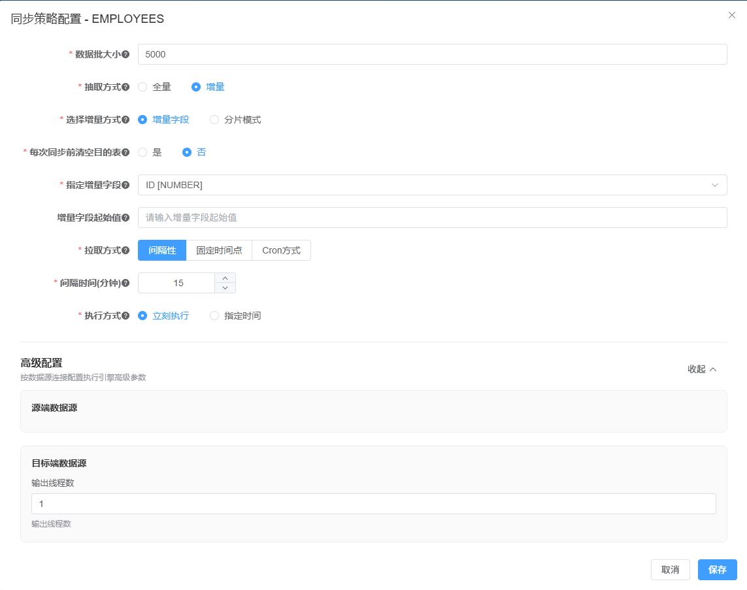Click the help icon next to 拉取方式

[125, 250]
